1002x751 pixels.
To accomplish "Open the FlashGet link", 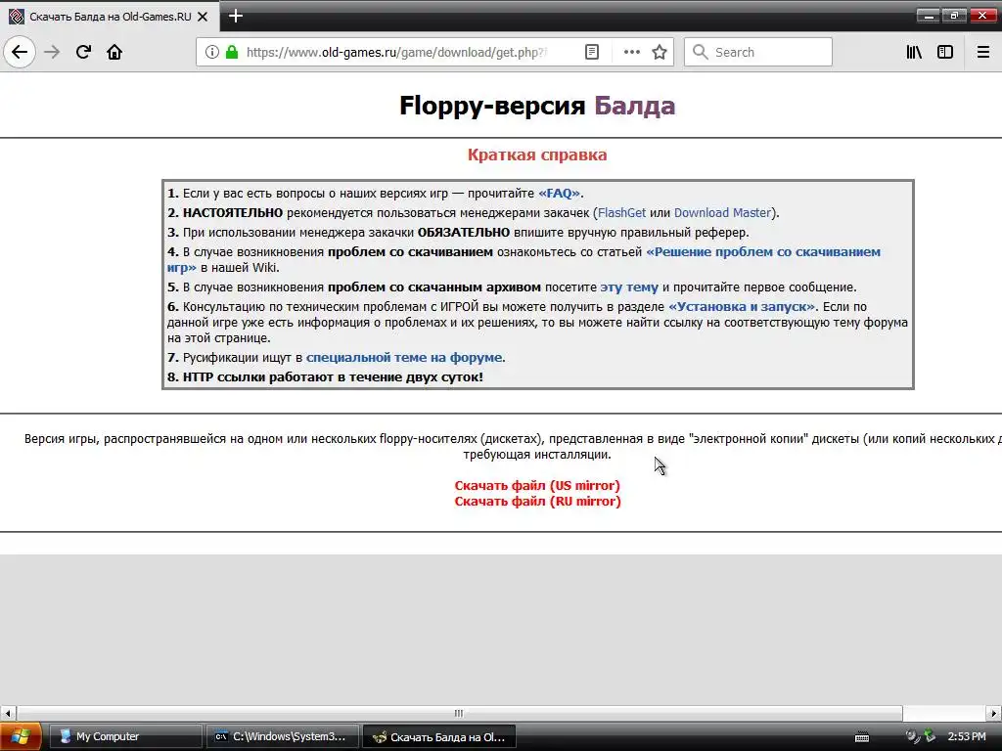I will click(x=621, y=212).
